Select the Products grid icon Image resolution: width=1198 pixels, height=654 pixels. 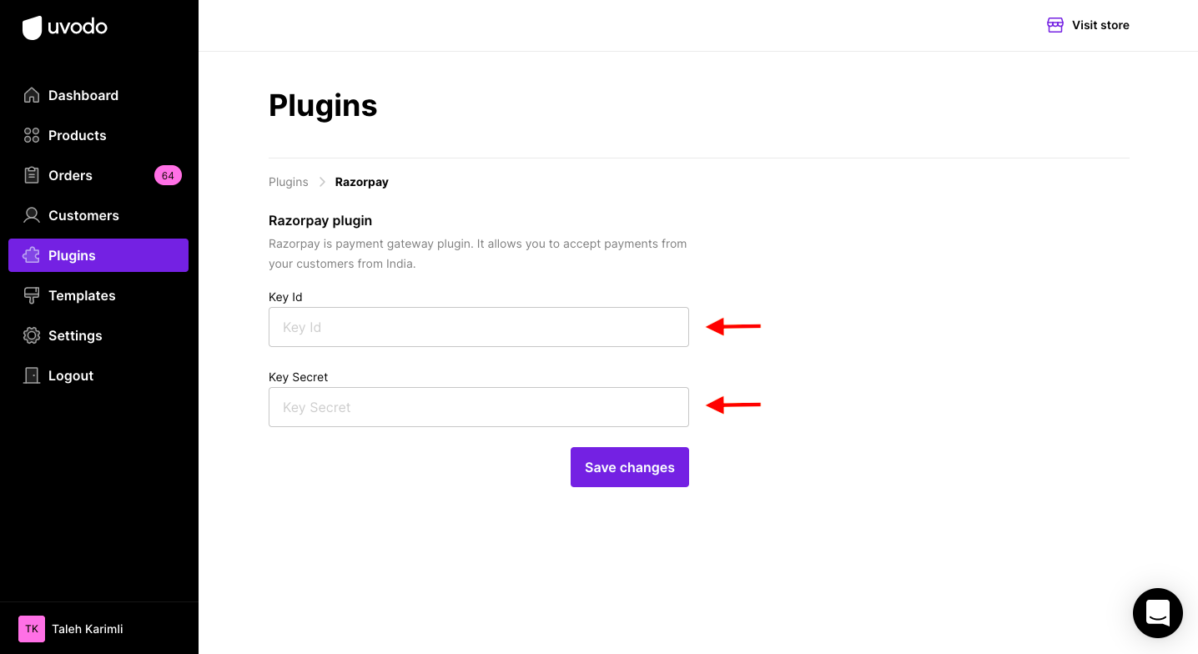[x=32, y=135]
